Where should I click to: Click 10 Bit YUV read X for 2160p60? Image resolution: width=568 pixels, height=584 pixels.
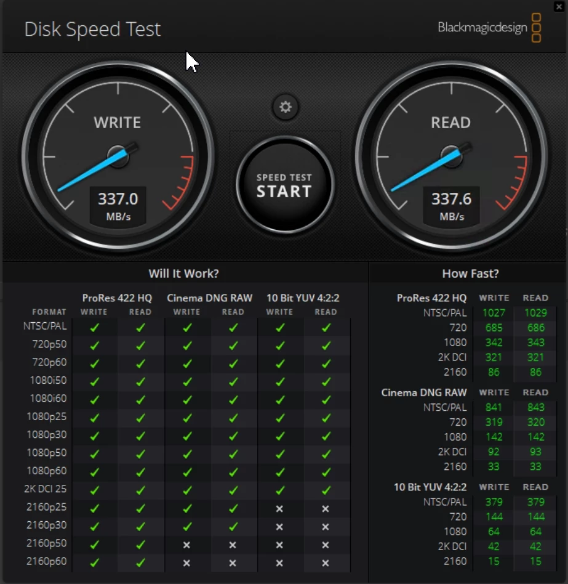[x=326, y=563]
